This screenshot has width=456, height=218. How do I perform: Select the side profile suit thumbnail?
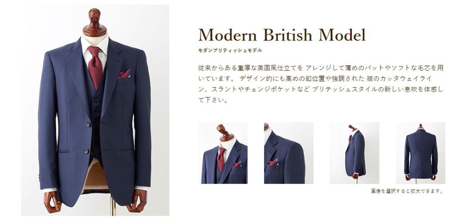354,153
